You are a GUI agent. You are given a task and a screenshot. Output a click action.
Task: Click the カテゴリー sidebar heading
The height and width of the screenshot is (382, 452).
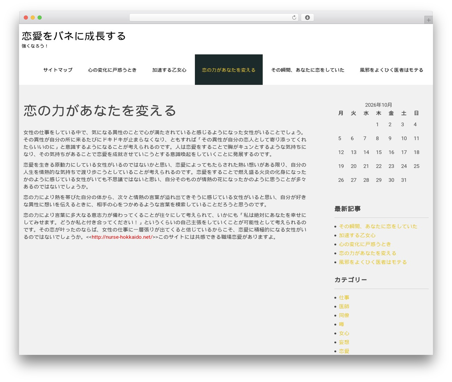(x=351, y=279)
